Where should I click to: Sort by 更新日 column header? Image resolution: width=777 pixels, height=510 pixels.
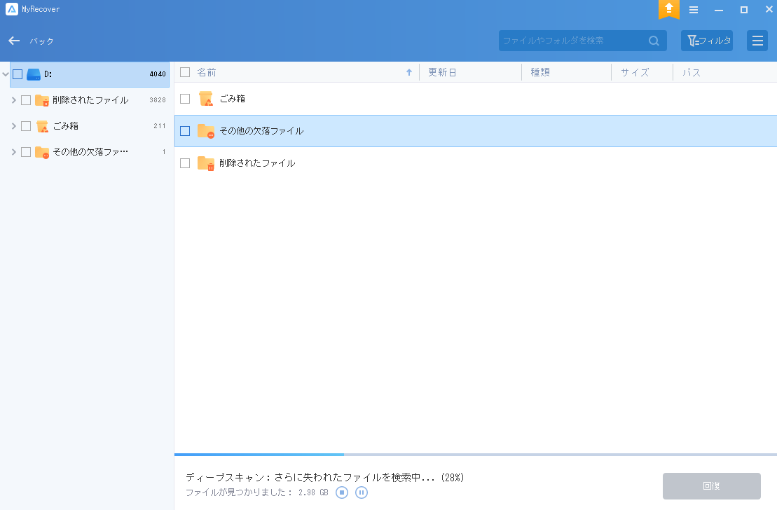442,72
